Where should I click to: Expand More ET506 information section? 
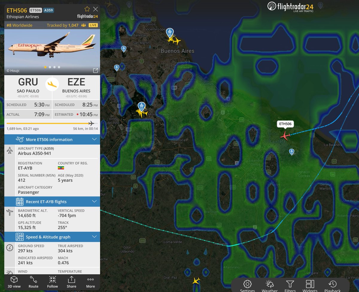point(52,139)
